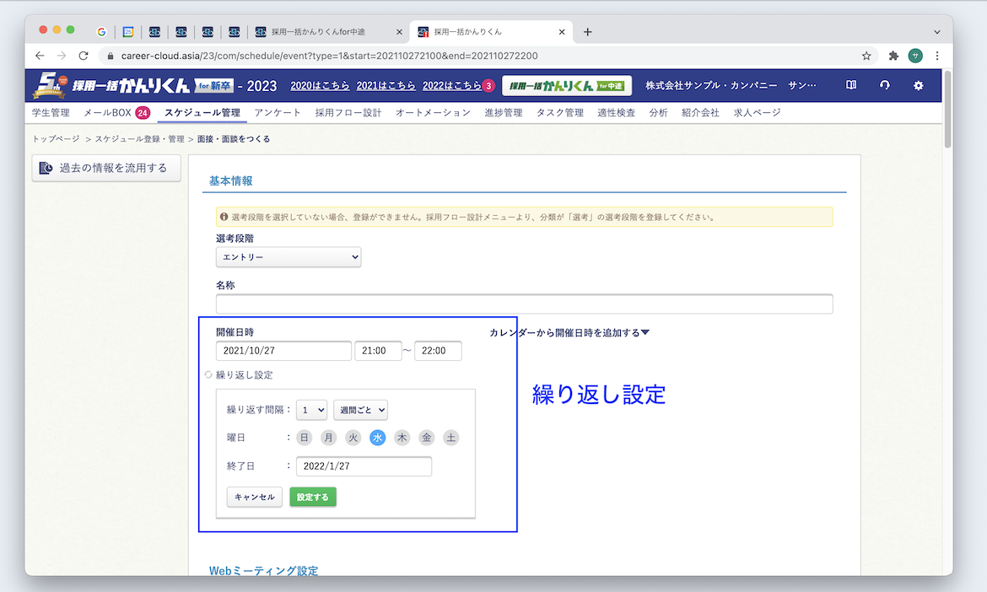987x592 pixels.
Task: Open the manual book icon in the header
Action: click(850, 85)
